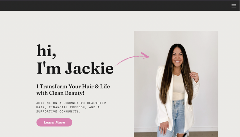Click the "SUPPORTIVE COMMUNITY." text line
The height and width of the screenshot is (137, 240).
click(58, 112)
